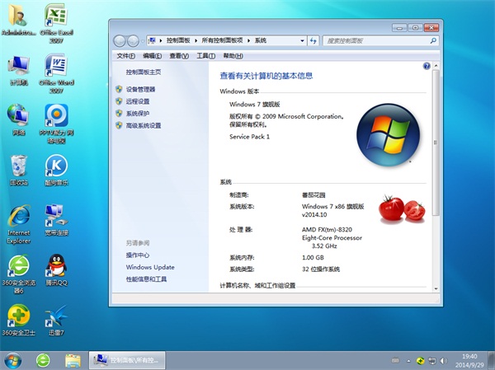Open the broadband connection (宽带连接) shortcut
Screen dimensions: 495x370
56,220
